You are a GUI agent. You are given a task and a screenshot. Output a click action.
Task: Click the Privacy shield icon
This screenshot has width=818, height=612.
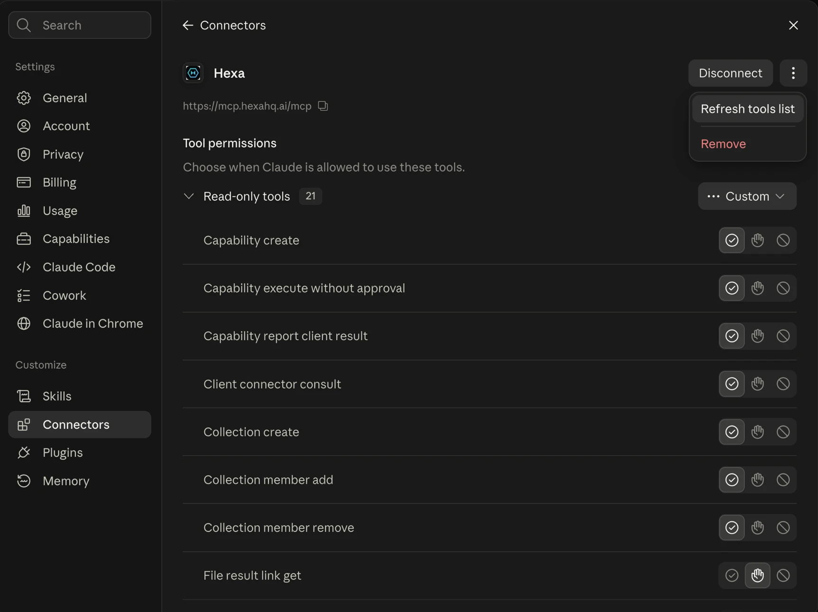click(x=24, y=154)
